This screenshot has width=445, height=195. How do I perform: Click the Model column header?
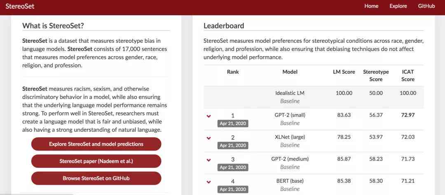[x=290, y=72]
